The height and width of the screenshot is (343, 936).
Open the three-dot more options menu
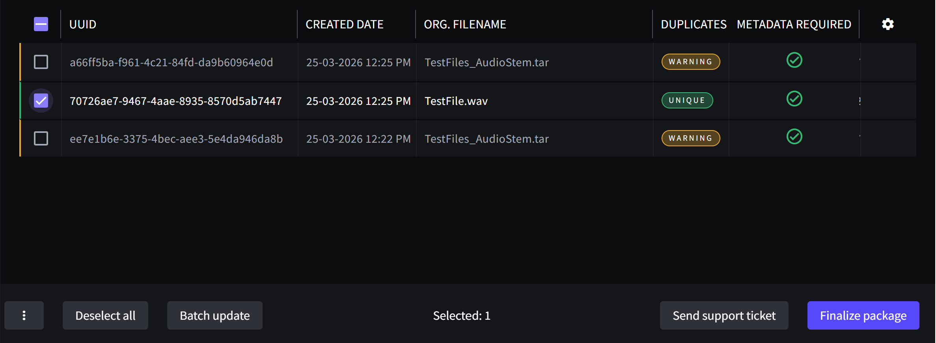pyautogui.click(x=24, y=315)
